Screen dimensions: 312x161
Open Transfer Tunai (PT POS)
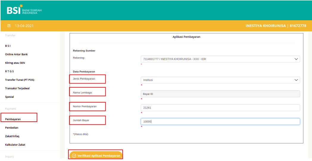point(19,80)
